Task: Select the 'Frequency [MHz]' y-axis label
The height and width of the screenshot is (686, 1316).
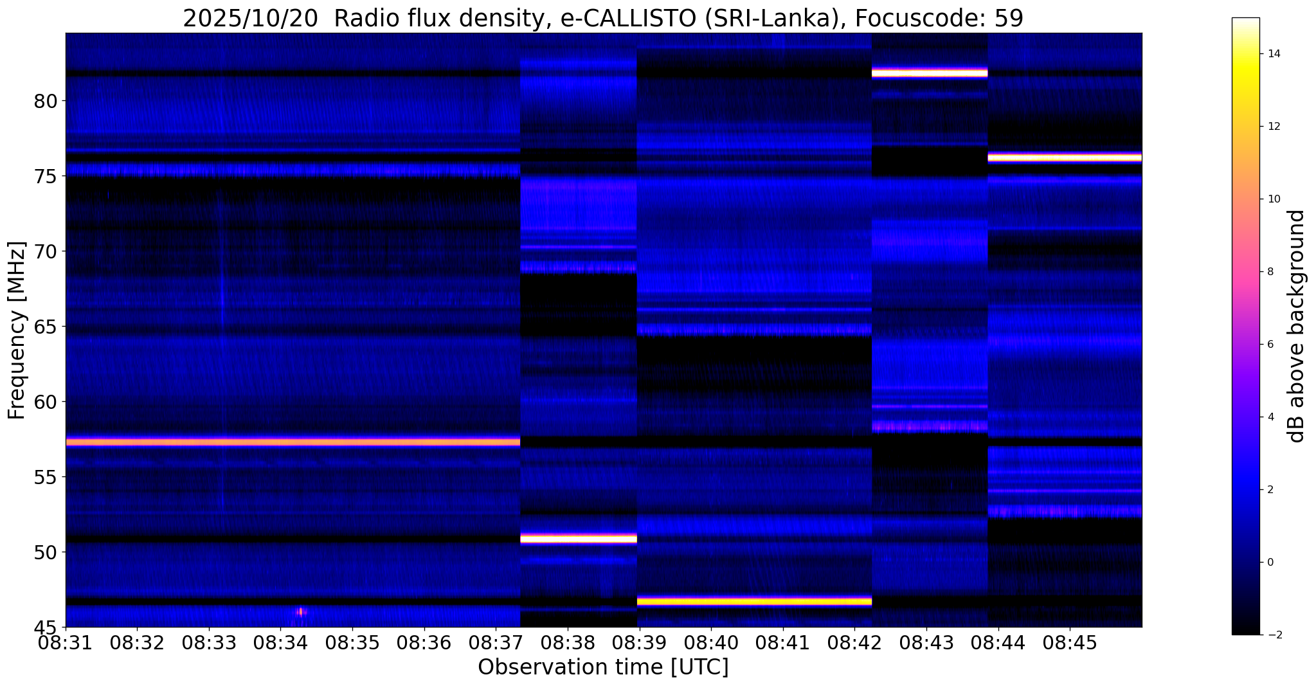Action: [x=17, y=330]
